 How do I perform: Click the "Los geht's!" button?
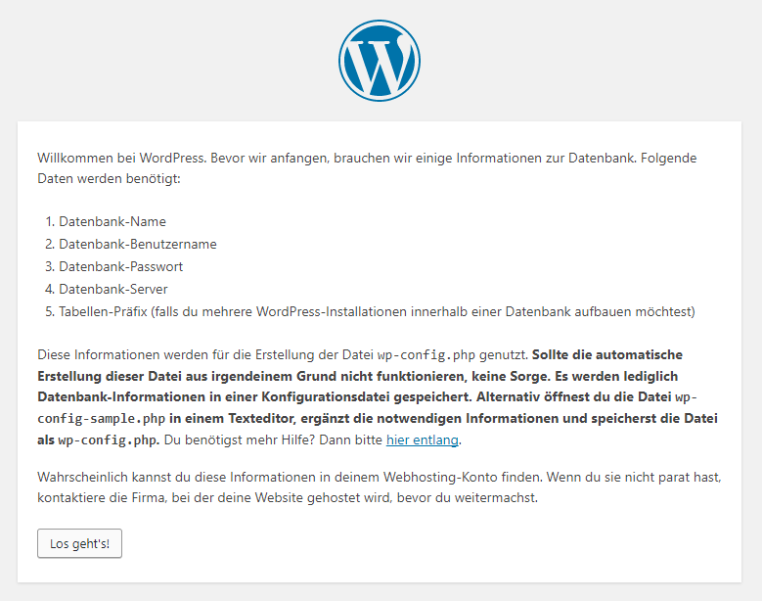pos(79,543)
